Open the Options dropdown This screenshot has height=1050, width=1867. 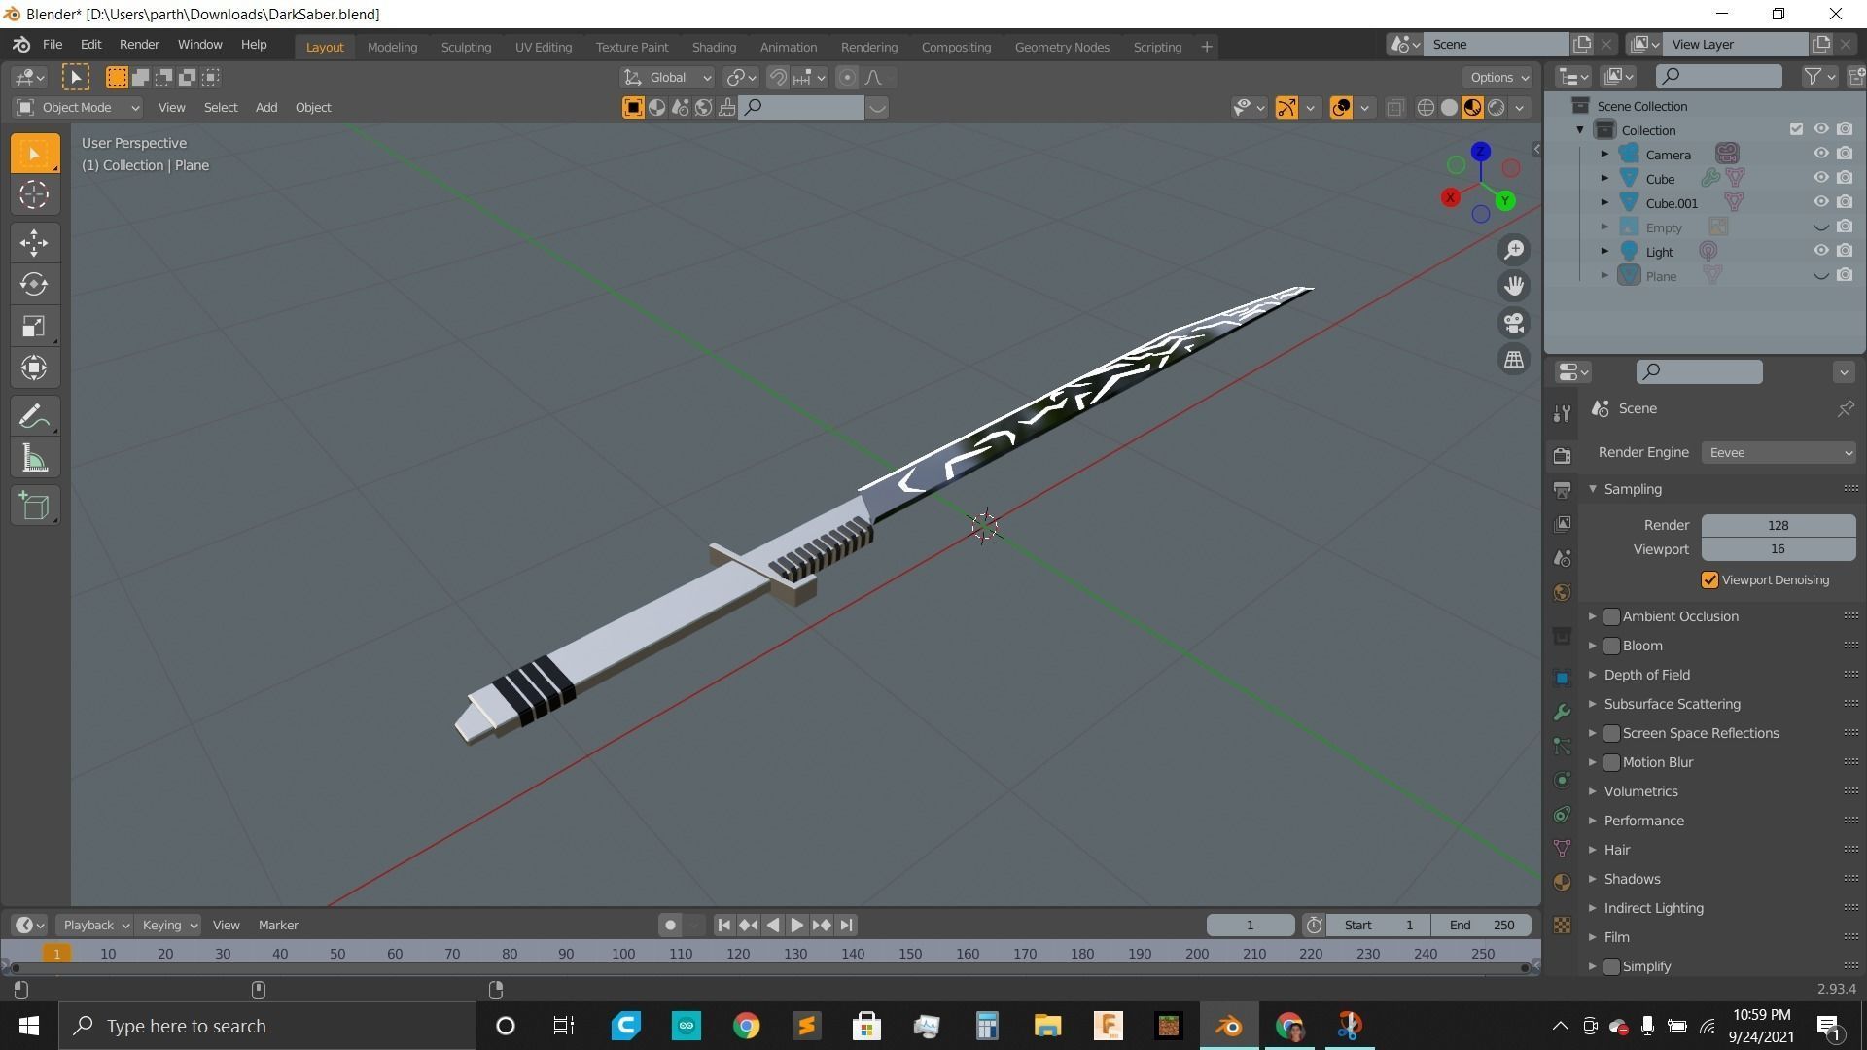pyautogui.click(x=1498, y=77)
